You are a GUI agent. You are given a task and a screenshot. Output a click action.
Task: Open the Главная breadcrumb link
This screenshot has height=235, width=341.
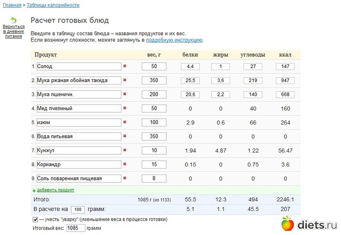click(10, 5)
